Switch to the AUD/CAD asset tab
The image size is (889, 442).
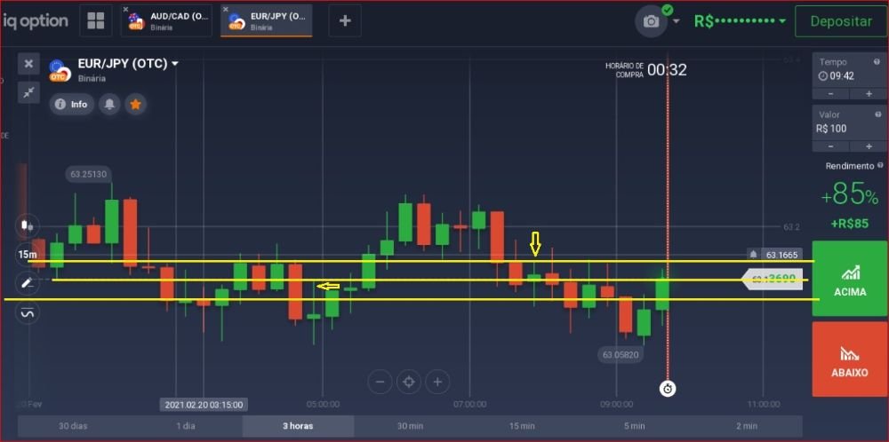click(x=166, y=21)
